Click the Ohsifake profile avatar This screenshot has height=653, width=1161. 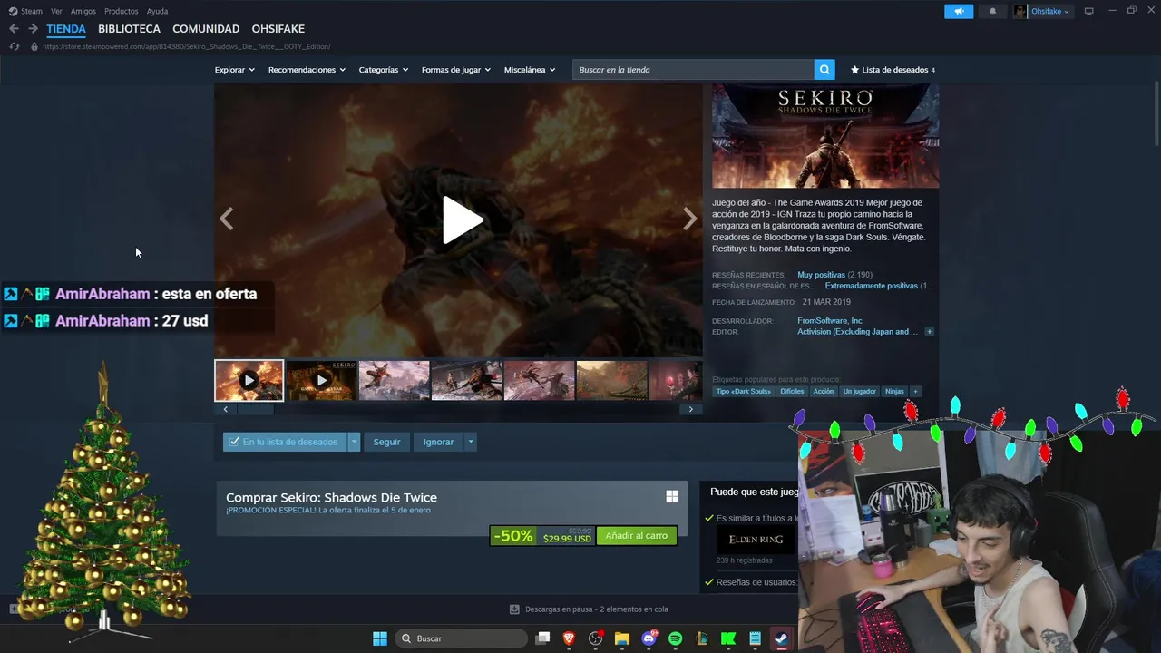click(x=1020, y=11)
